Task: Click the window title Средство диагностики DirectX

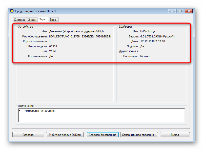Action: [36, 11]
